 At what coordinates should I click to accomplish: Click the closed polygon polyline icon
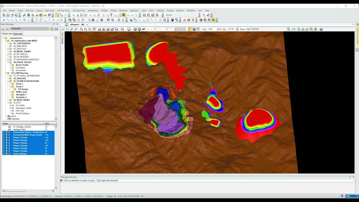tap(41, 20)
